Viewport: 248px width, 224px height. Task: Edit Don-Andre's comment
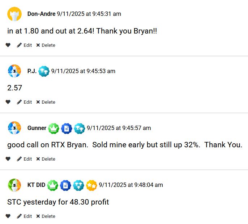tap(25, 45)
